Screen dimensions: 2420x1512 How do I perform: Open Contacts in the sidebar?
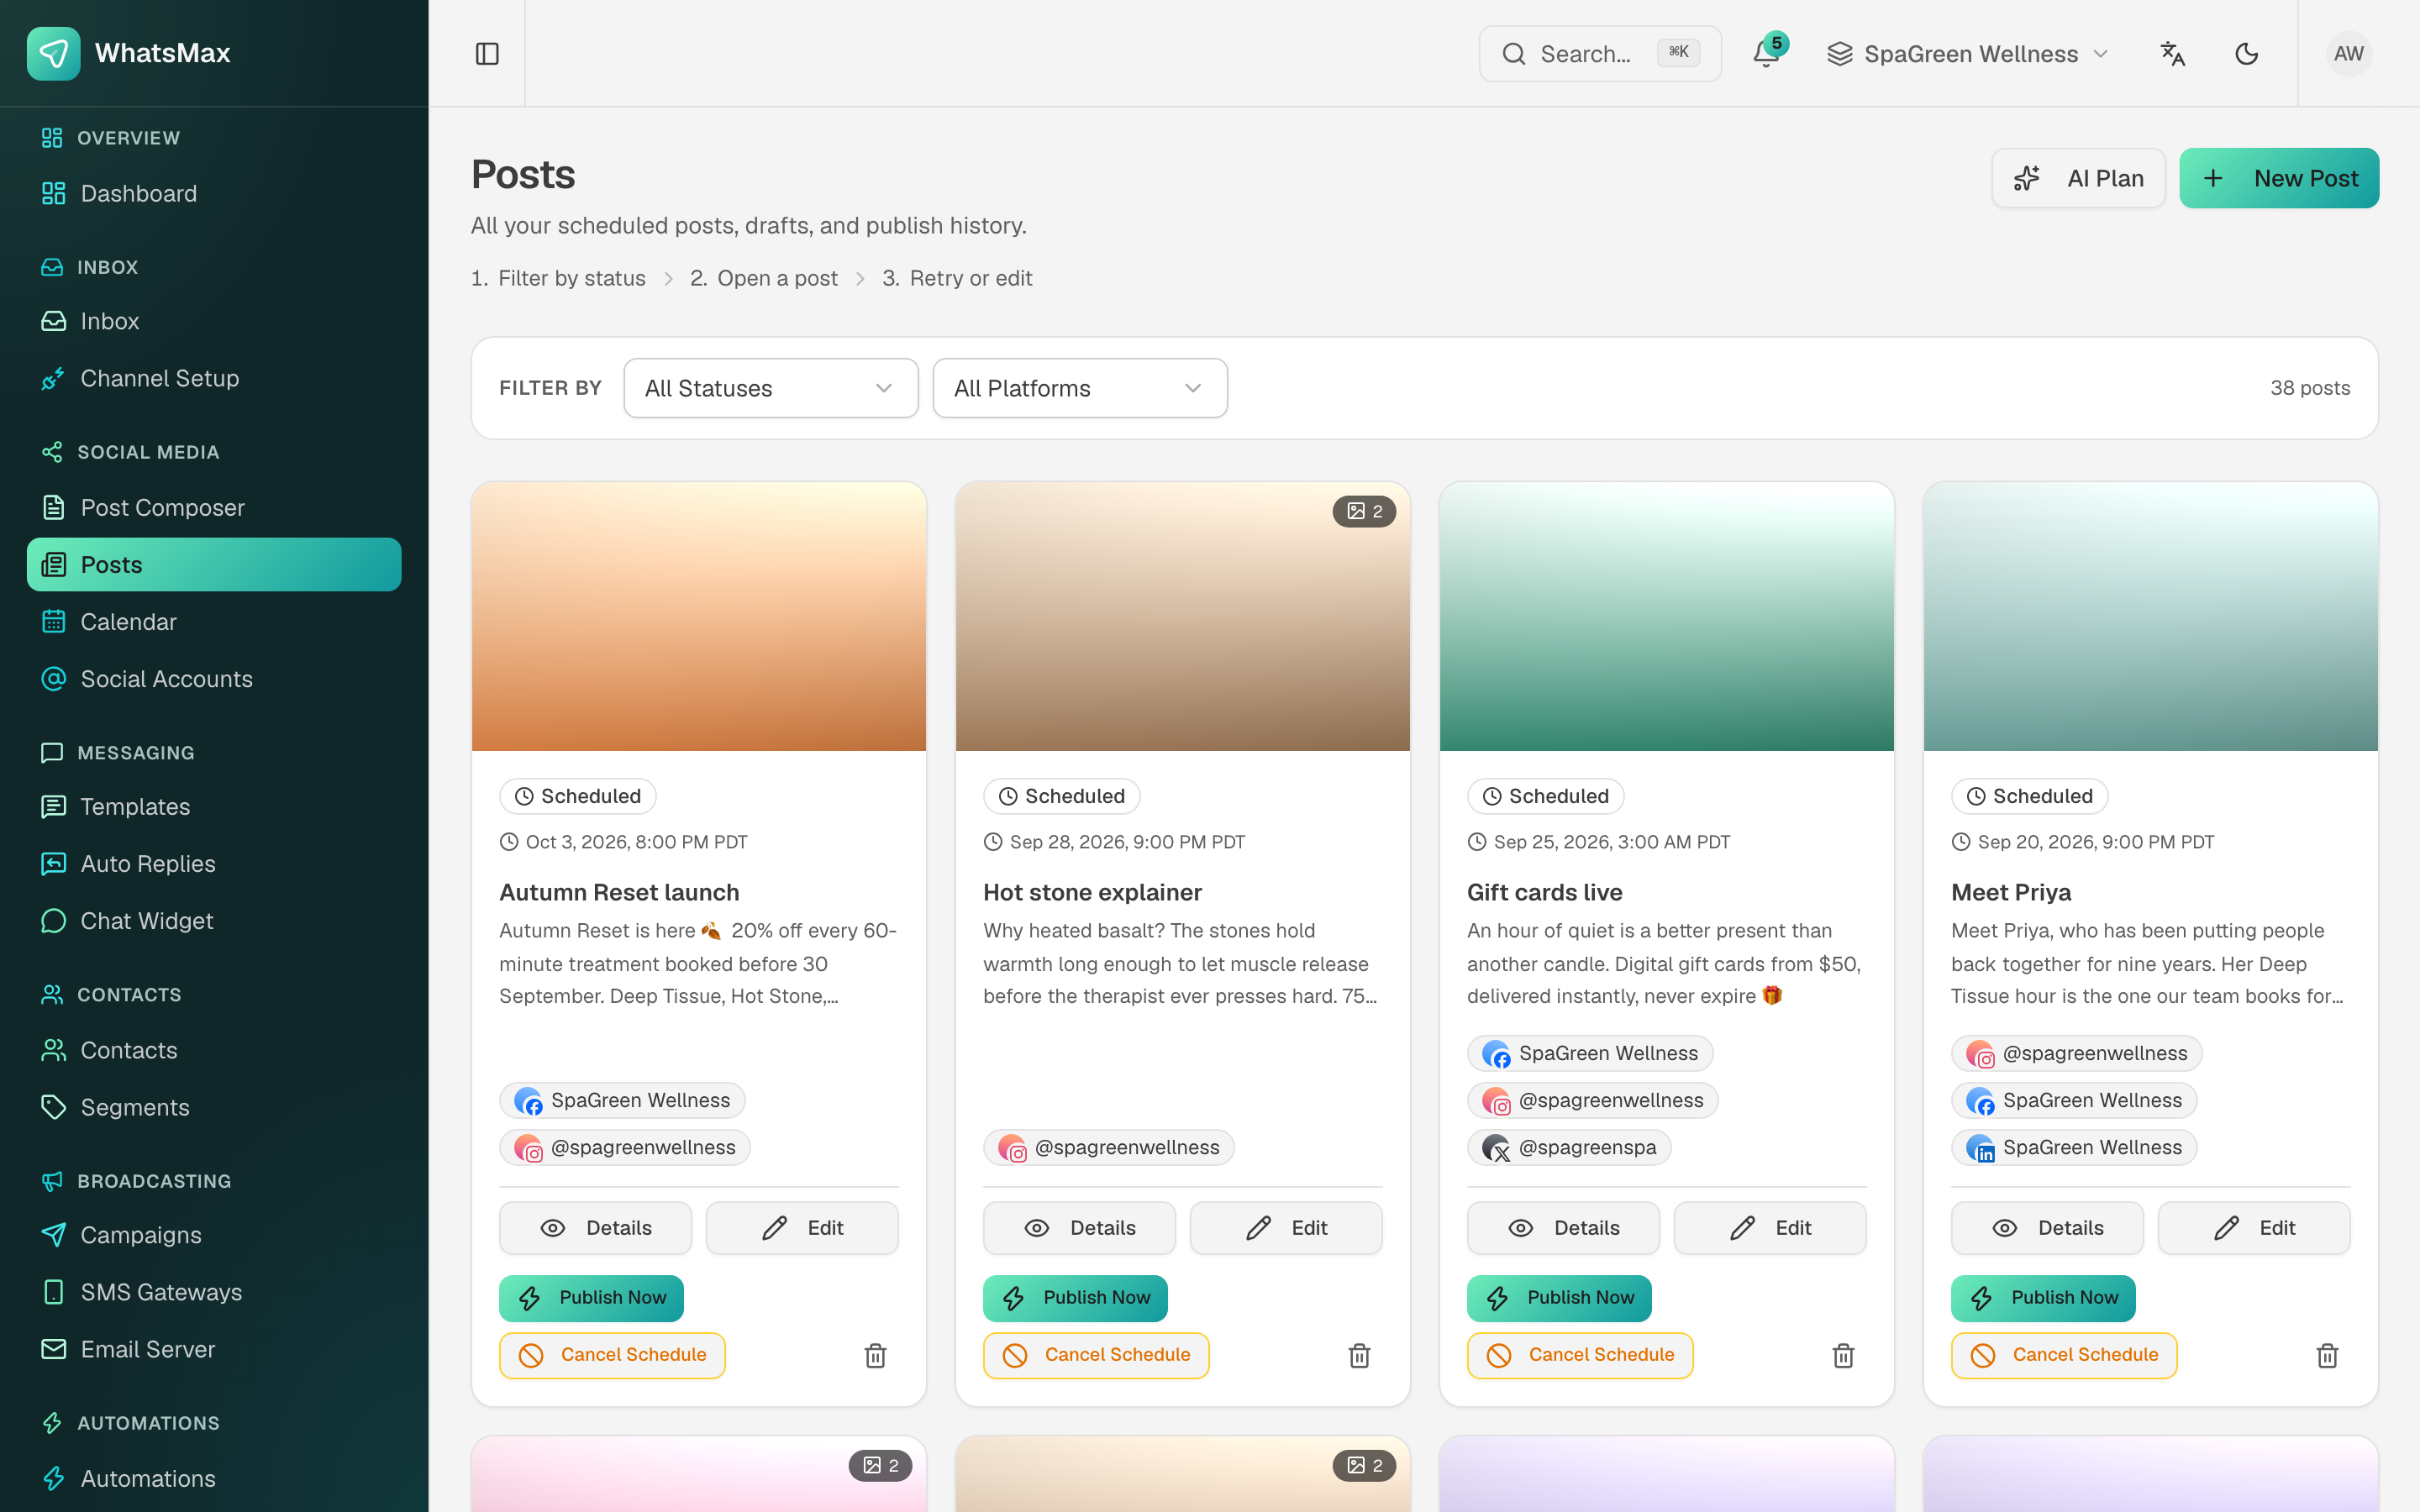point(214,1050)
